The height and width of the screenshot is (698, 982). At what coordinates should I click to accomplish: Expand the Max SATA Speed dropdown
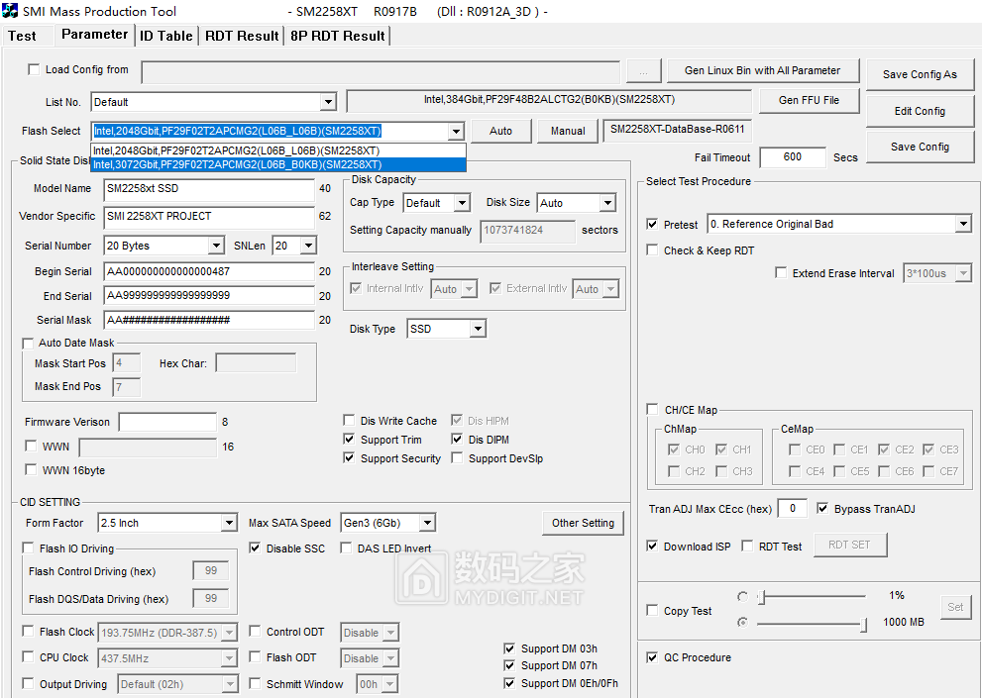[x=427, y=523]
